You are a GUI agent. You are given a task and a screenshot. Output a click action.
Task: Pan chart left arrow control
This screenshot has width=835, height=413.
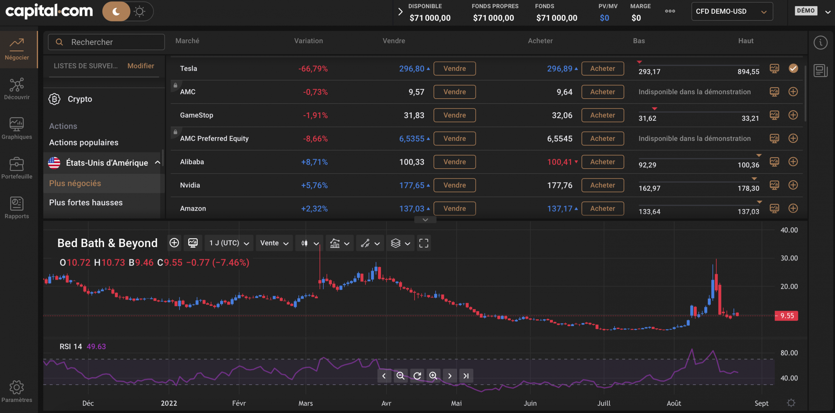click(384, 376)
